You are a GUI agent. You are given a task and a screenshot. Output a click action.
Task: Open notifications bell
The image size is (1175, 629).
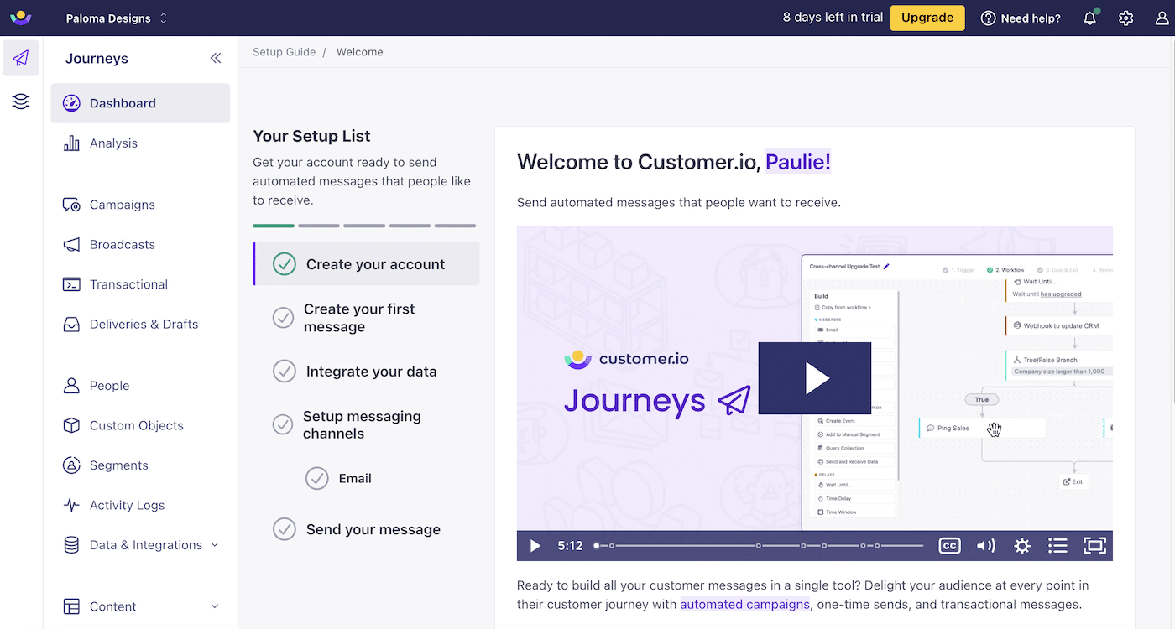pyautogui.click(x=1089, y=18)
